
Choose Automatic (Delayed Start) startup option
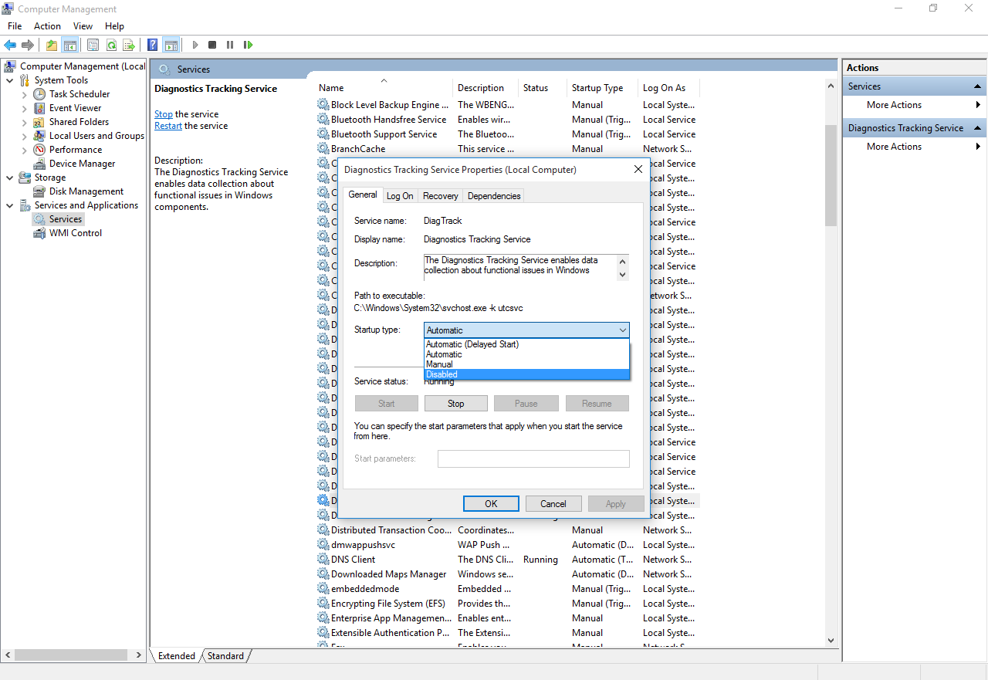527,344
